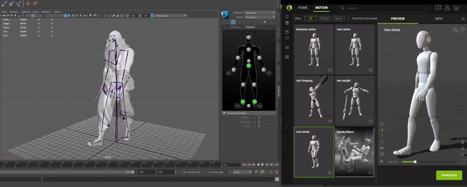Click the Recently Purchased link
Screen dimensions: 467x187
364,19
